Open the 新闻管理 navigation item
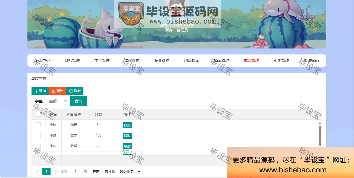Viewport: 354px width, 178px height. (x=281, y=60)
